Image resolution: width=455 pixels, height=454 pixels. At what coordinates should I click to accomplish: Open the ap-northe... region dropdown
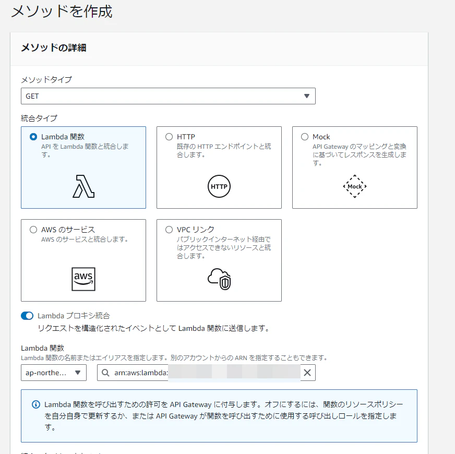54,373
